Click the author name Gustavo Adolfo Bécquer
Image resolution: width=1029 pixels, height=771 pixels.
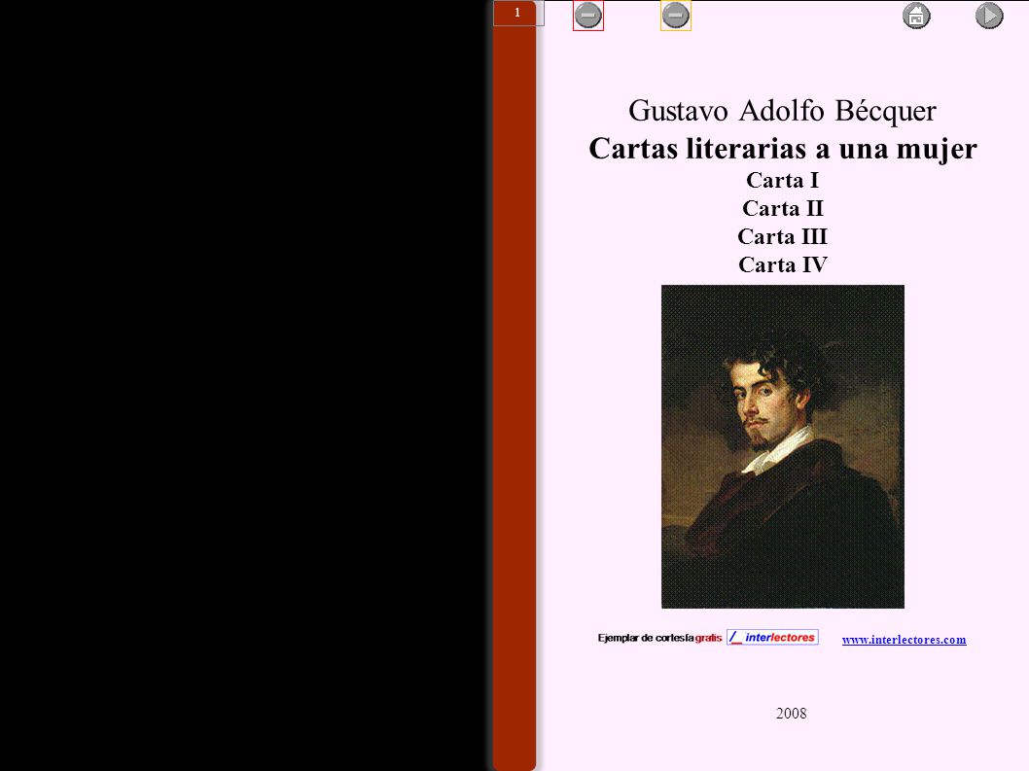(x=782, y=111)
